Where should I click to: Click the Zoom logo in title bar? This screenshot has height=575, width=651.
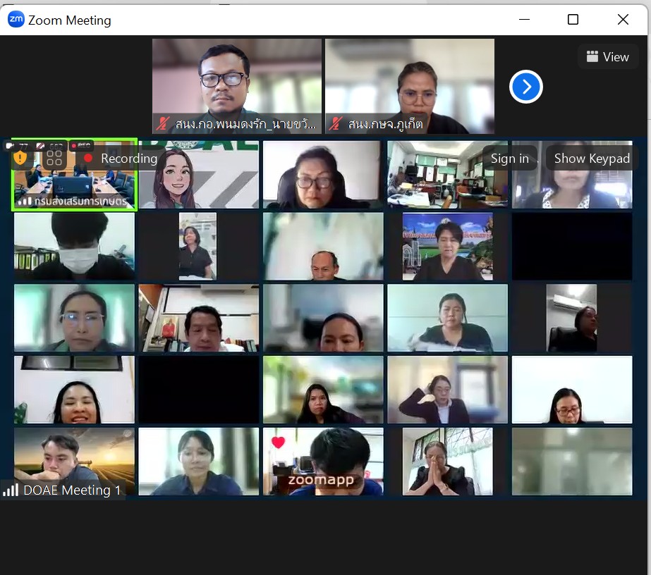(16, 20)
